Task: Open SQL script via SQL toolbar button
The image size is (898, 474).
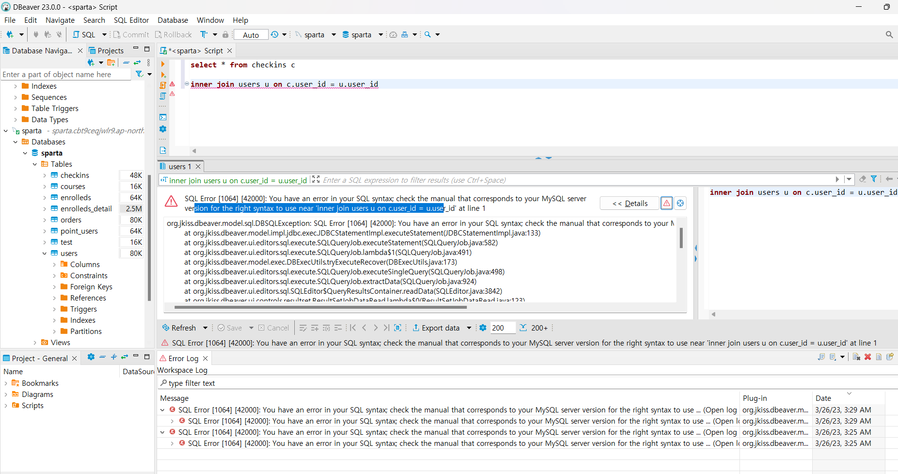Action: 84,34
